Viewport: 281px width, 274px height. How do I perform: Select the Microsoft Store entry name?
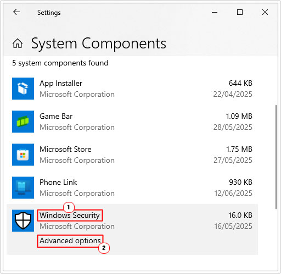[65, 149]
